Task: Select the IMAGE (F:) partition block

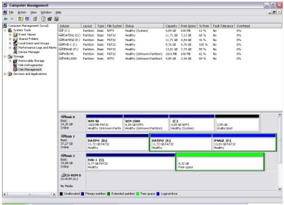Action: (x=244, y=142)
